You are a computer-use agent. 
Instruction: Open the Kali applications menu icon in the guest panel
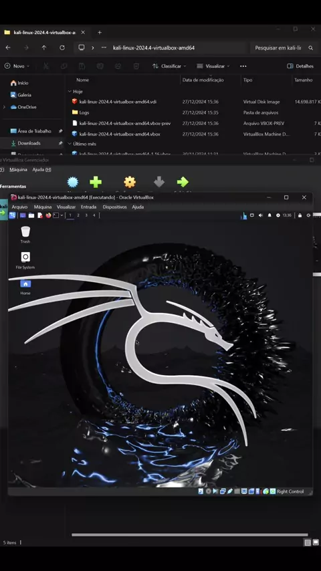point(13,215)
